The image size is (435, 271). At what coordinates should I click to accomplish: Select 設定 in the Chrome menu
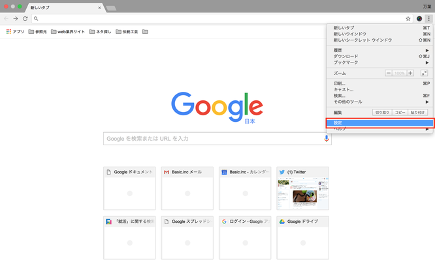point(379,122)
